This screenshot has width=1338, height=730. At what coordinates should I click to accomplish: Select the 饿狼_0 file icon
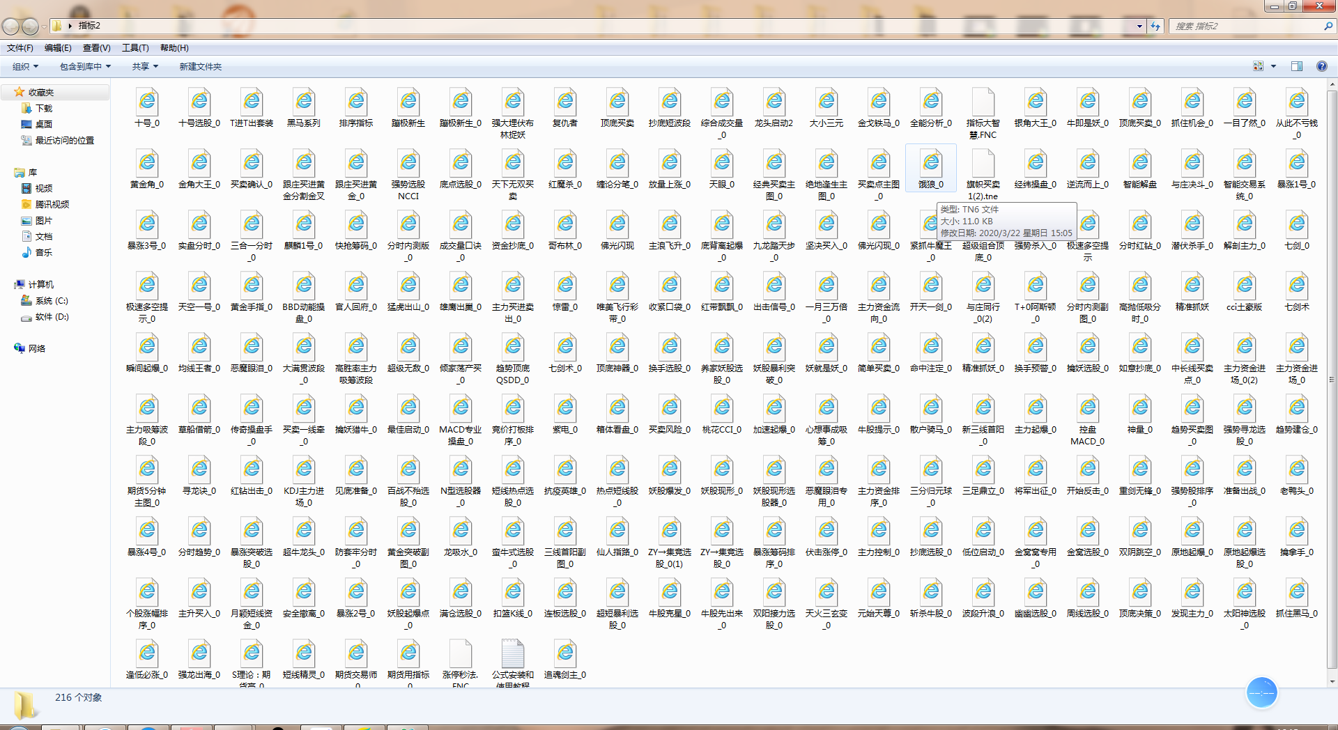coord(931,163)
